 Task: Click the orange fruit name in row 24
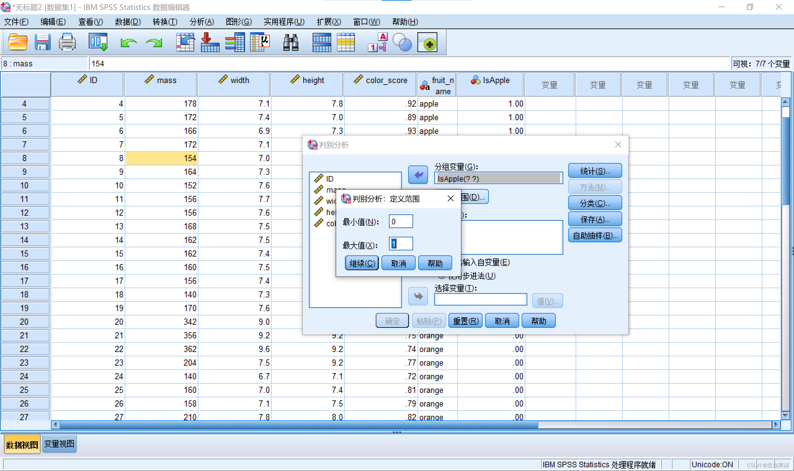437,376
